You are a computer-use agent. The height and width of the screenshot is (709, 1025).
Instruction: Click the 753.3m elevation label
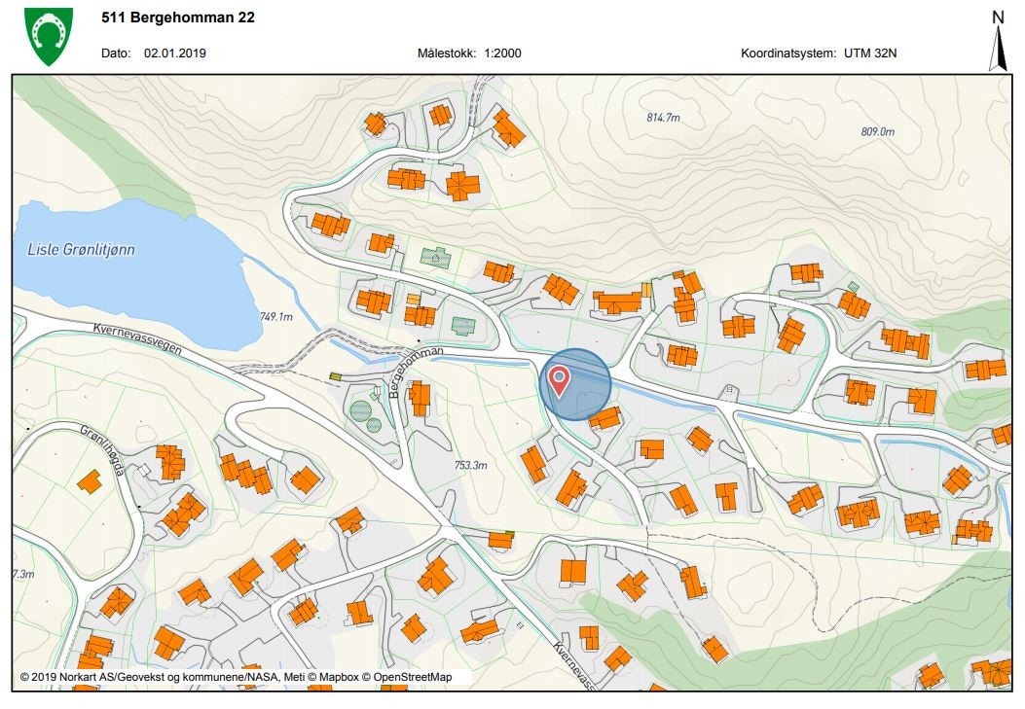tap(471, 466)
